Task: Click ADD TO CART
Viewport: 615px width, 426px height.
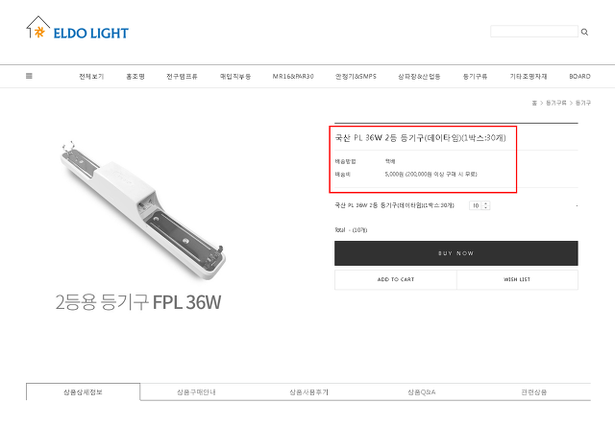Action: (396, 279)
